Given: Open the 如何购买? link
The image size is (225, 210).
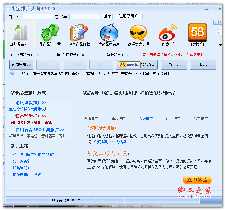Looking at the screenshot, I should tap(21, 161).
